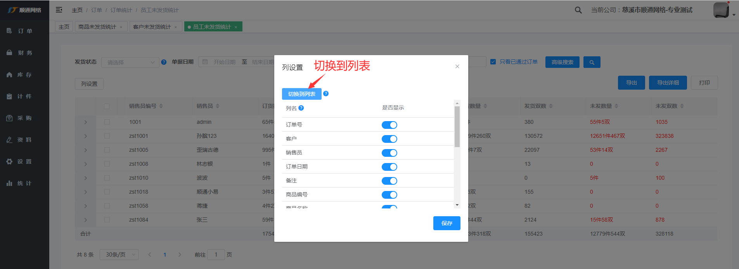Click the dialog column list scrollbar
739x269 pixels.
(x=457, y=127)
